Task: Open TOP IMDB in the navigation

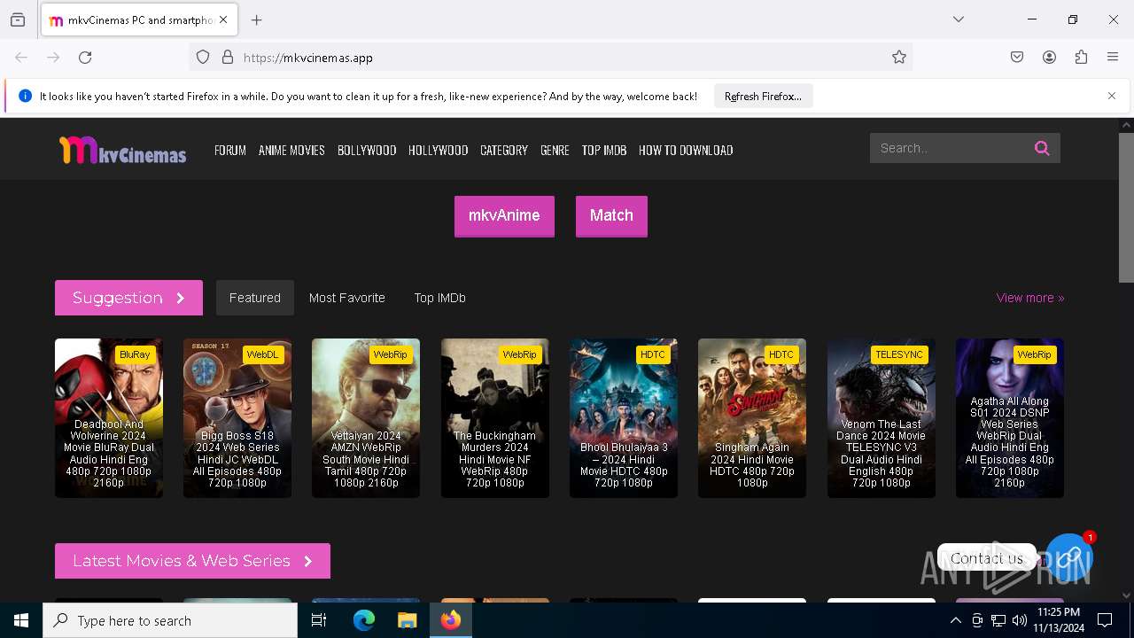Action: coord(604,151)
